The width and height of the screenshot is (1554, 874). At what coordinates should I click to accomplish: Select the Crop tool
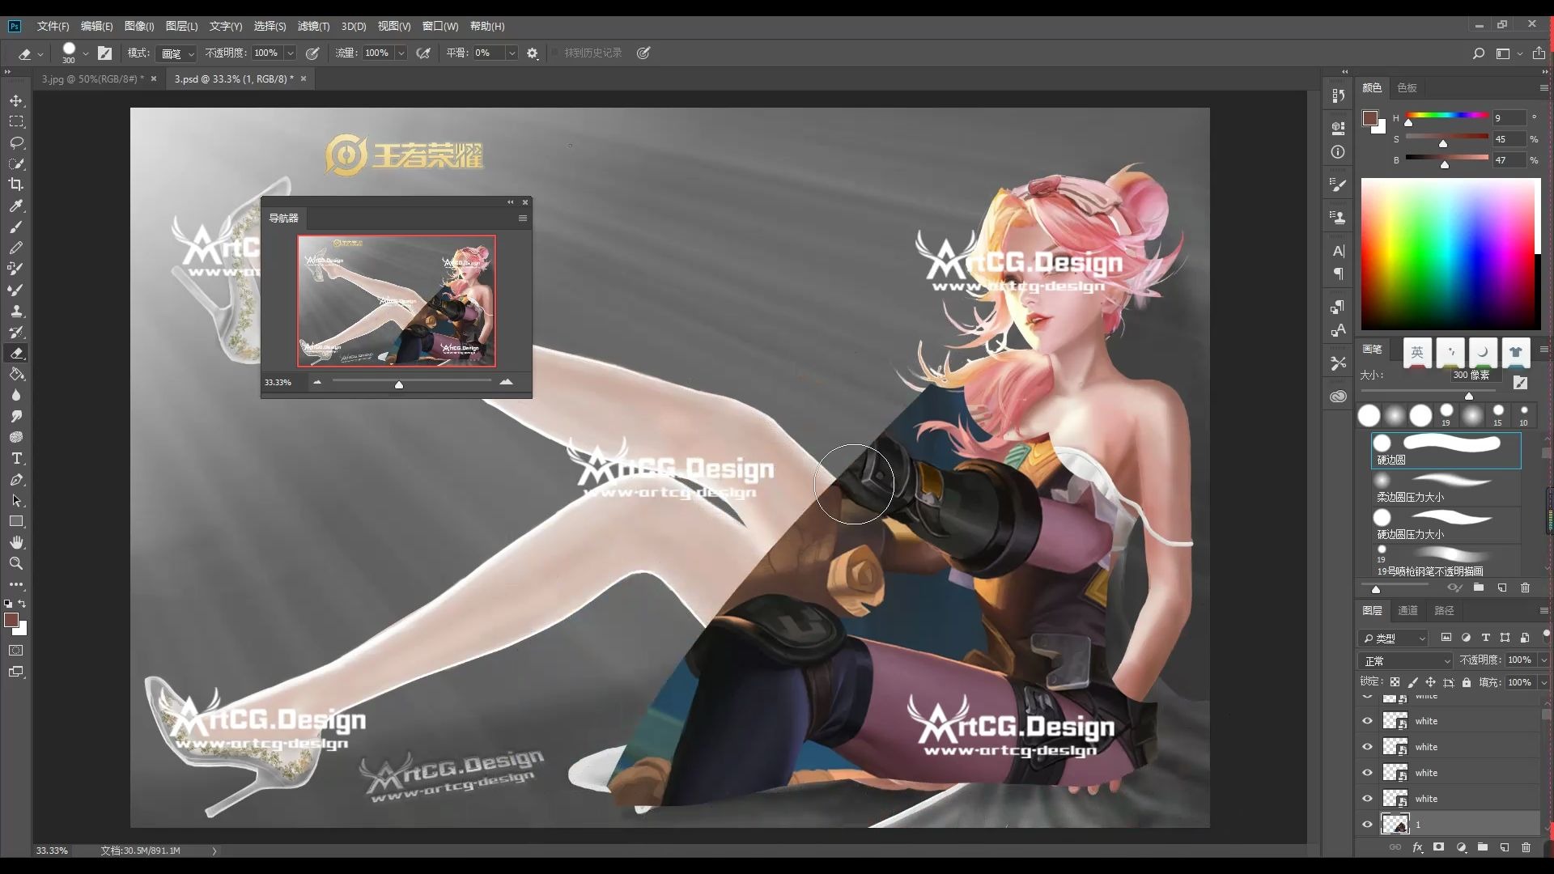16,185
